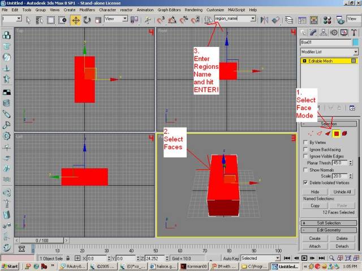Uncheck Delete Isolated Vertices
Image resolution: width=362 pixels, height=271 pixels.
pyautogui.click(x=306, y=183)
